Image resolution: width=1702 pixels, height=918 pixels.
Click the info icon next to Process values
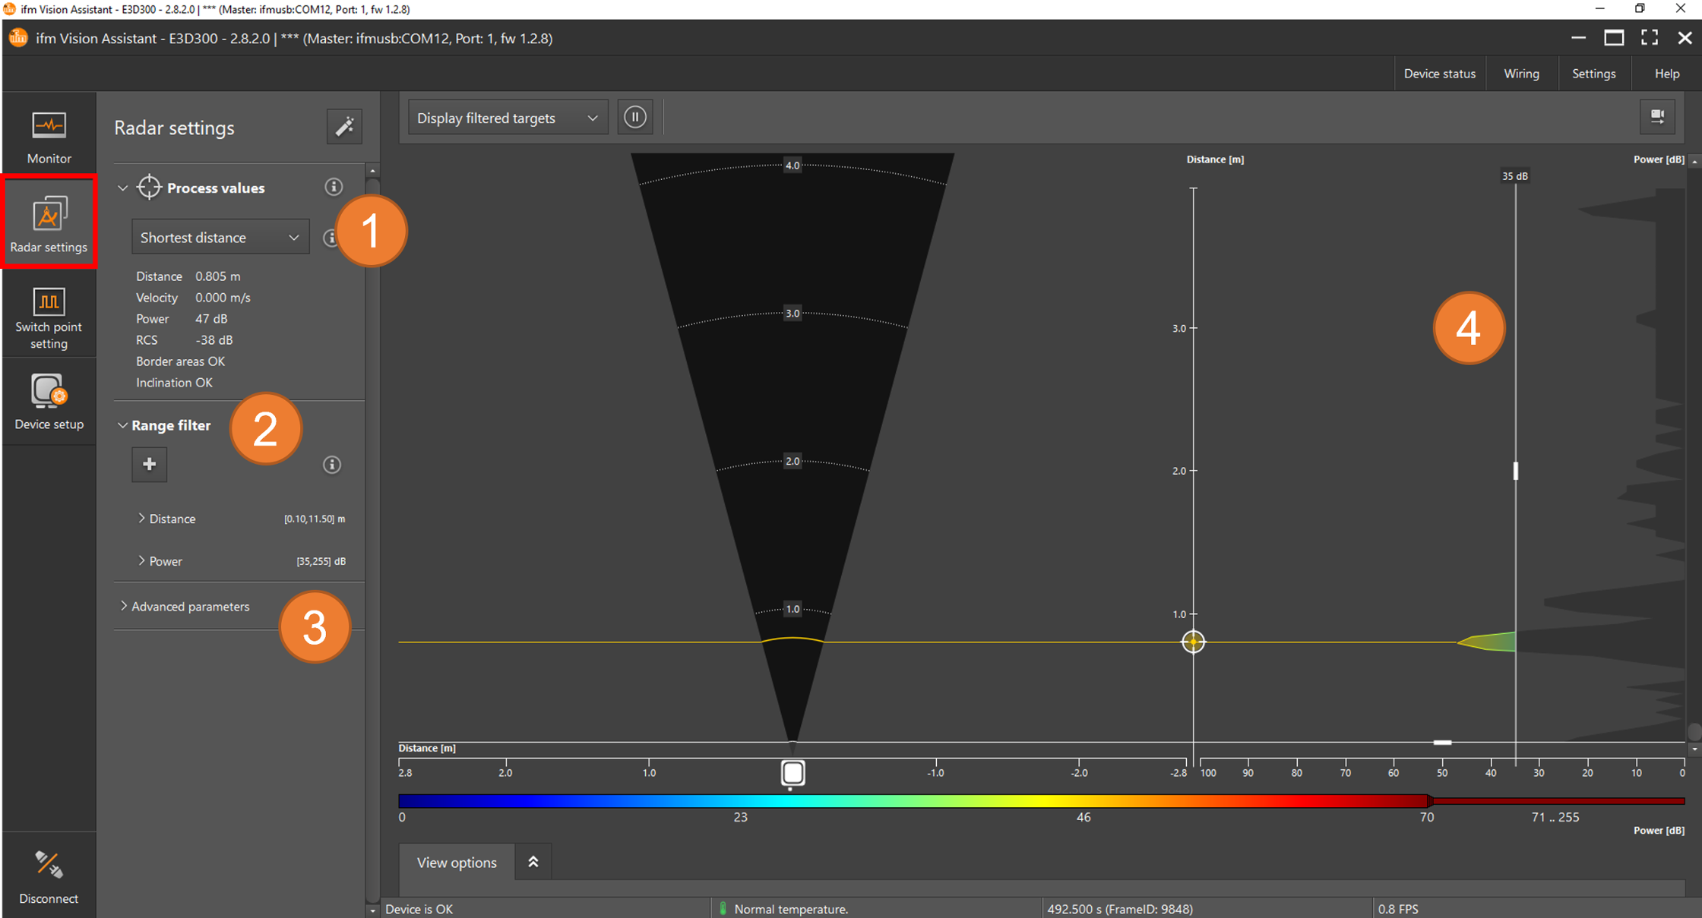333,186
